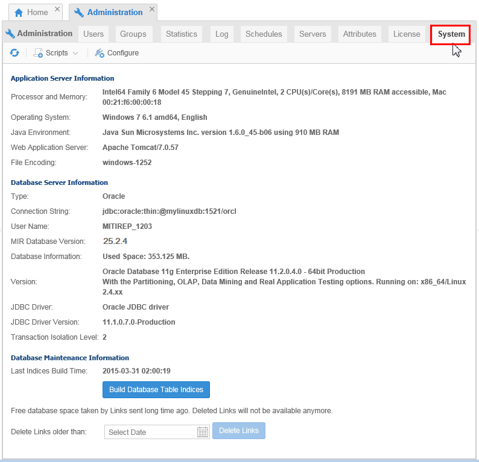
Task: Click the Administration section heading label
Action: coord(45,34)
